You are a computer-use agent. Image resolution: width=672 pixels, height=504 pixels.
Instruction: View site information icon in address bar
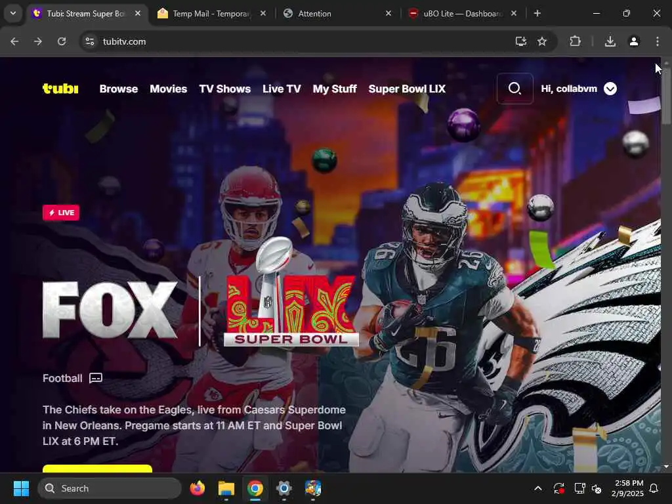pos(89,41)
